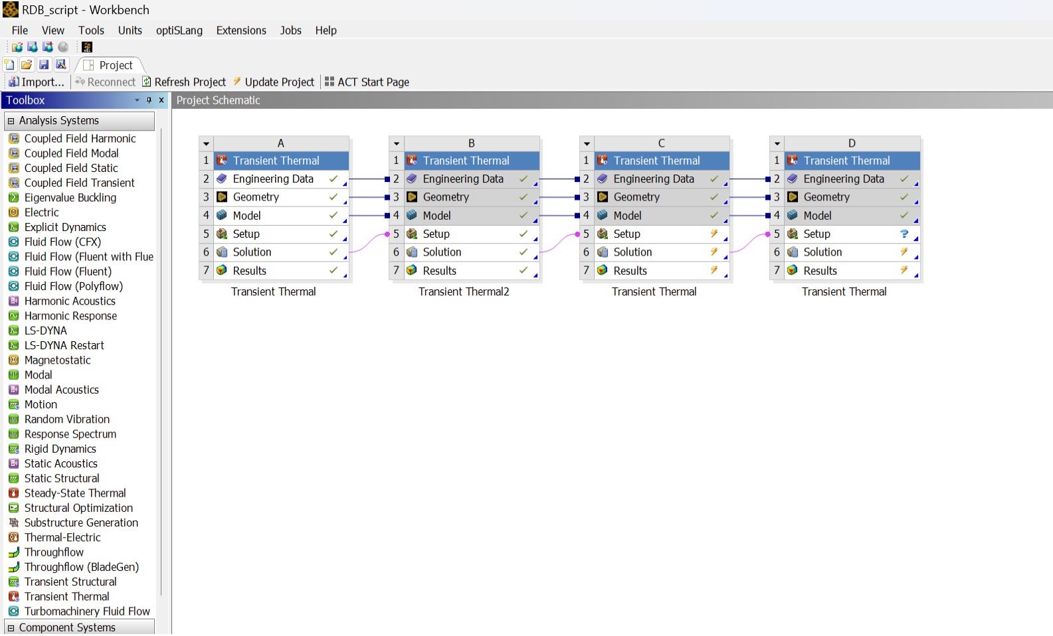
Task: Open the Jobs menu
Action: click(x=290, y=30)
